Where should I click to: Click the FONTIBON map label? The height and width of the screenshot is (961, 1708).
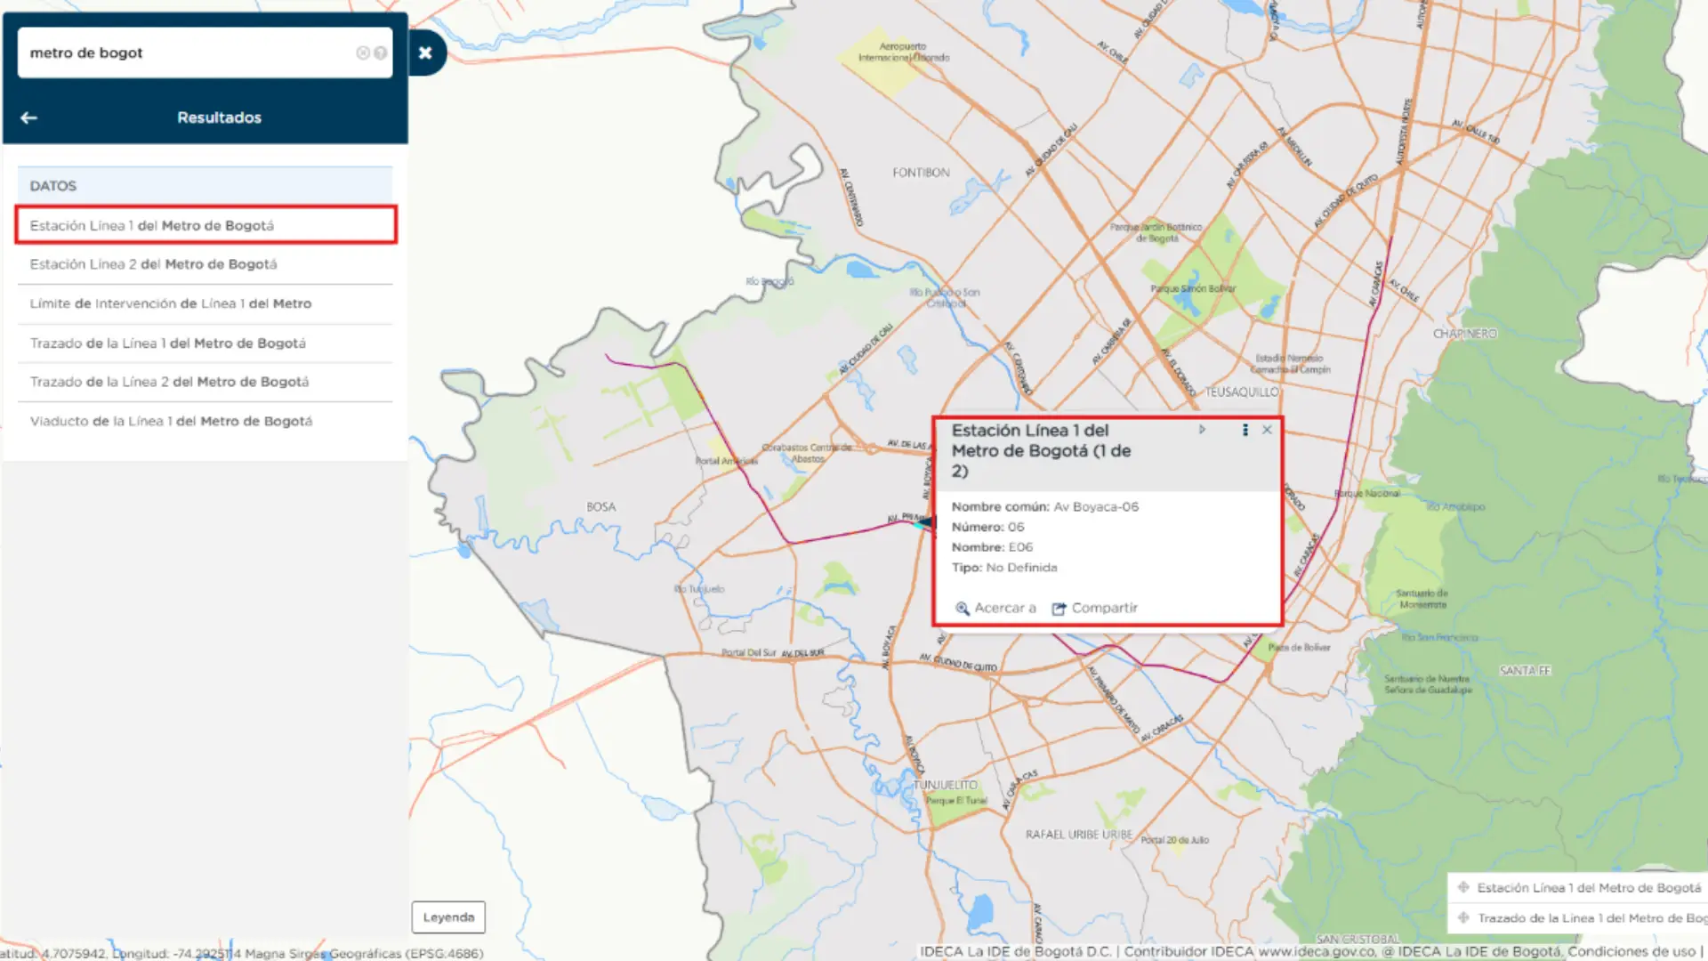tap(921, 173)
